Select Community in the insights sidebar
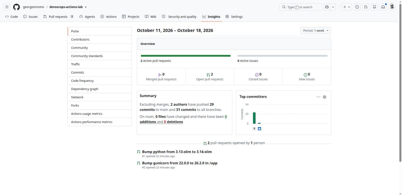402x196 pixels. pos(99,48)
